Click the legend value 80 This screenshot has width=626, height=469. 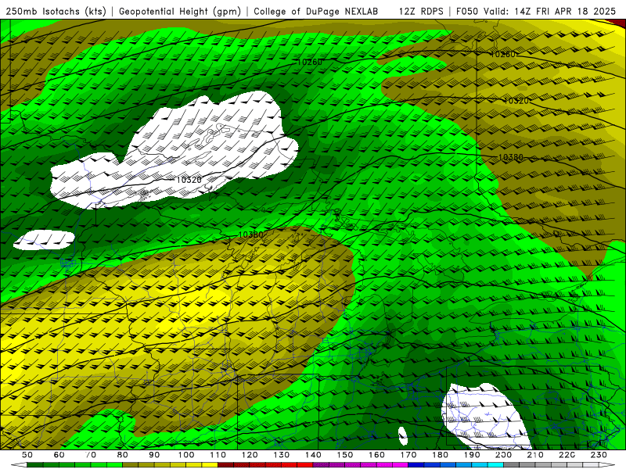(x=123, y=455)
